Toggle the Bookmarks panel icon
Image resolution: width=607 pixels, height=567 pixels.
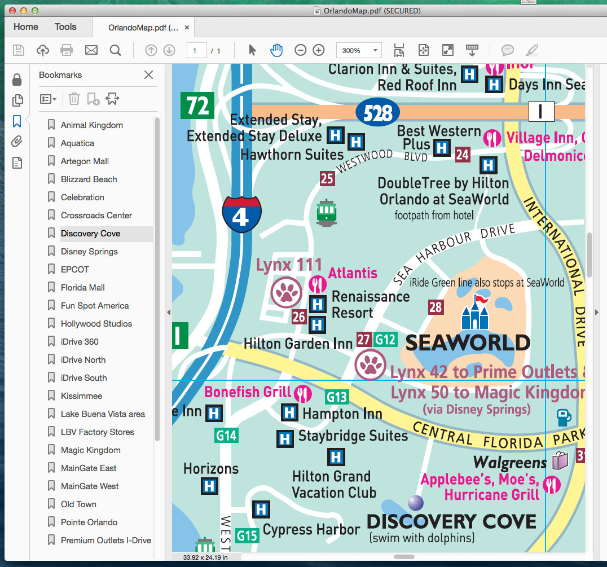(x=17, y=121)
